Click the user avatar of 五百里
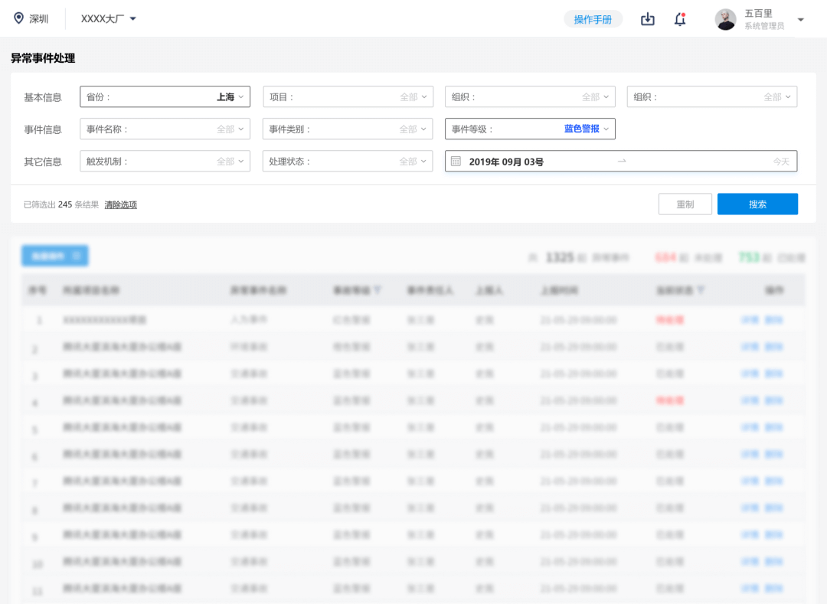Viewport: 827px width, 604px height. click(725, 19)
